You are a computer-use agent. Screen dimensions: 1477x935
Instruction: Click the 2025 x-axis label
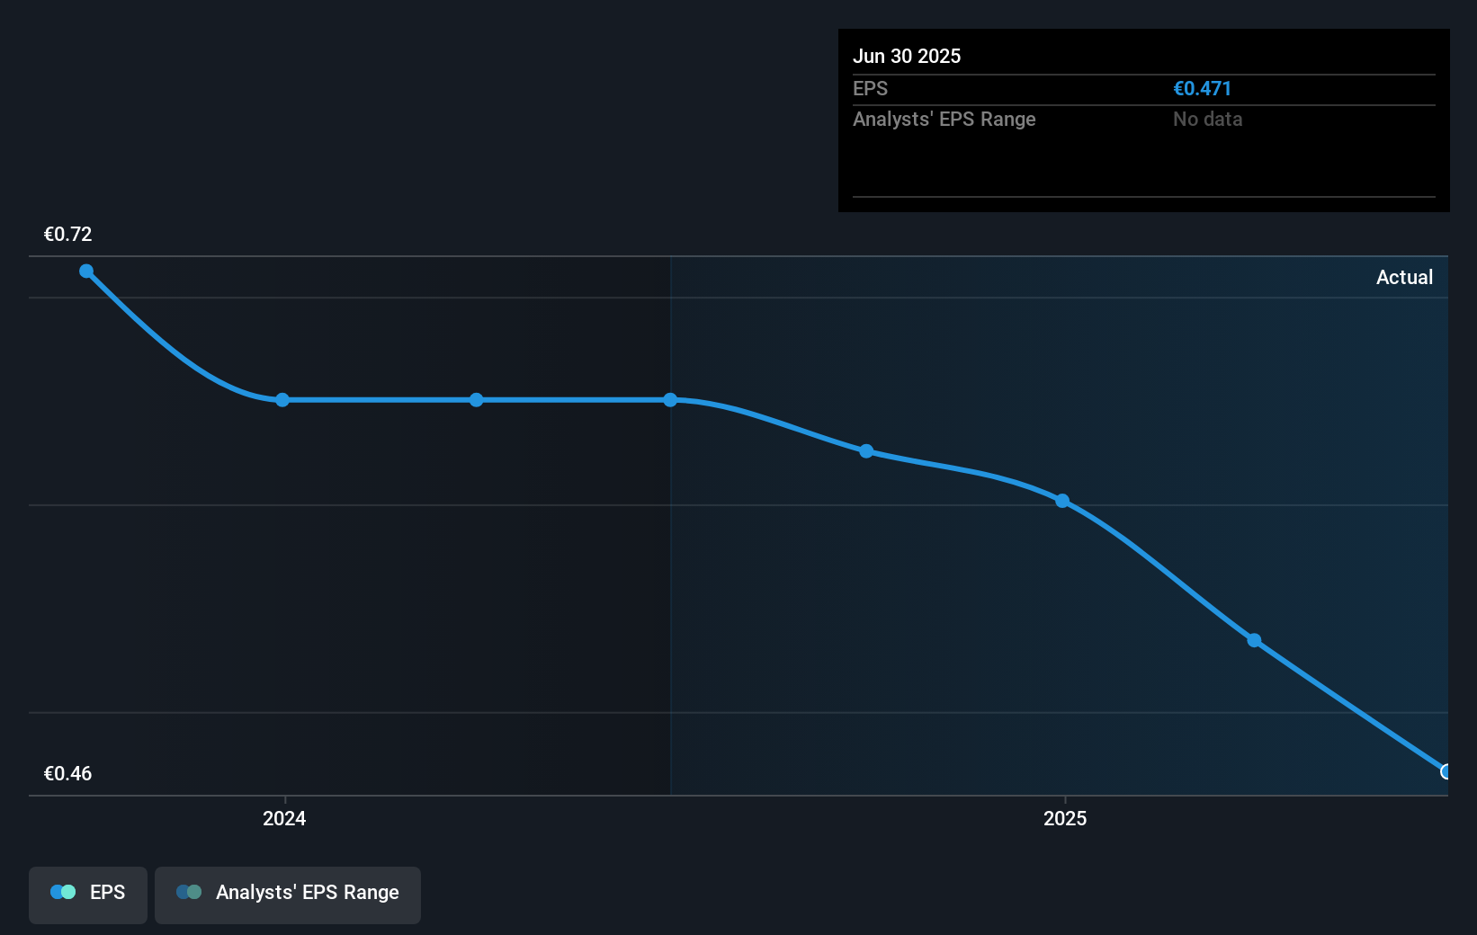click(1065, 818)
